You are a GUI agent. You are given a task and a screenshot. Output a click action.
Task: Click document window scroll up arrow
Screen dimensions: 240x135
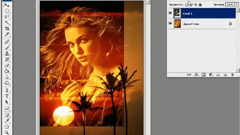click(x=148, y=2)
